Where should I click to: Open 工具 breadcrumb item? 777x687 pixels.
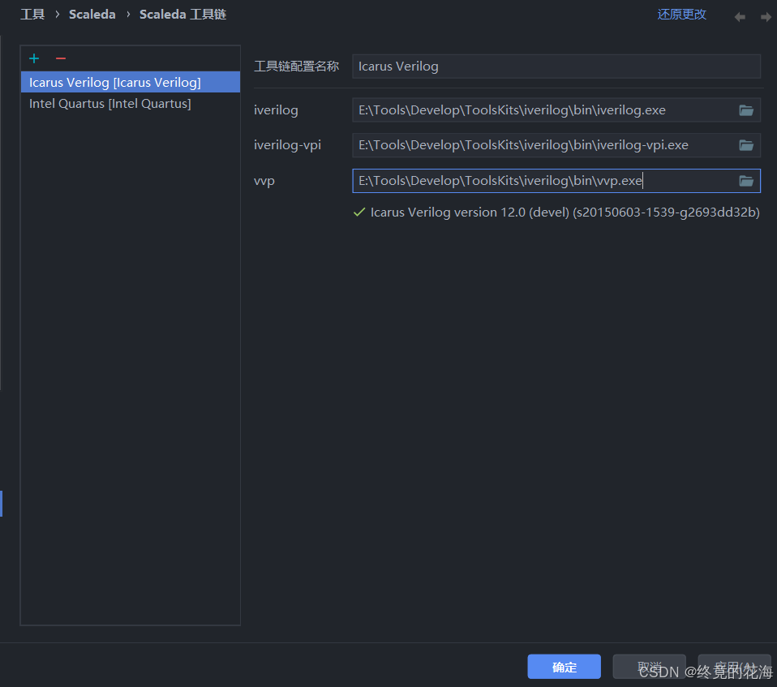[x=32, y=15]
